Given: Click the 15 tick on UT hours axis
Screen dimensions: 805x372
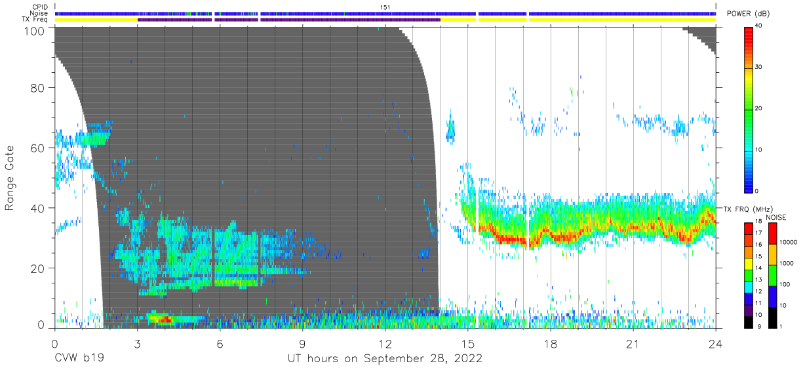Looking at the screenshot, I should click(467, 344).
